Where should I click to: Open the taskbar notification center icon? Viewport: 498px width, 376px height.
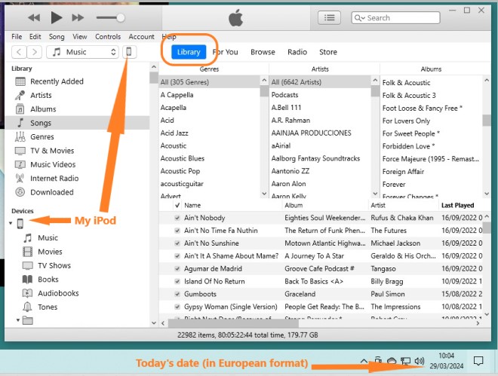[478, 361]
